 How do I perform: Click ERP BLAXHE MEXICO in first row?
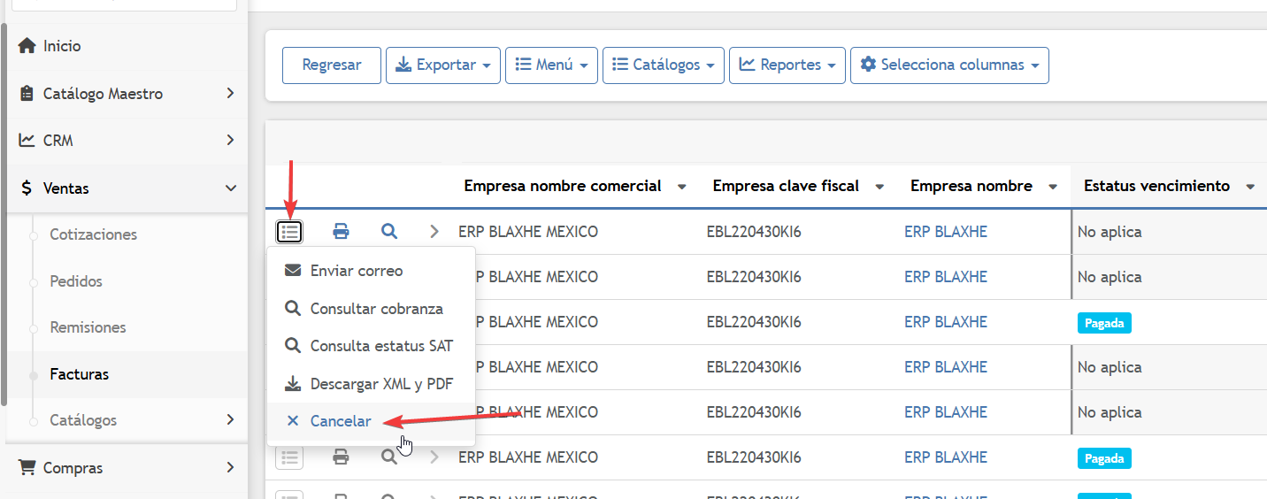pos(528,232)
